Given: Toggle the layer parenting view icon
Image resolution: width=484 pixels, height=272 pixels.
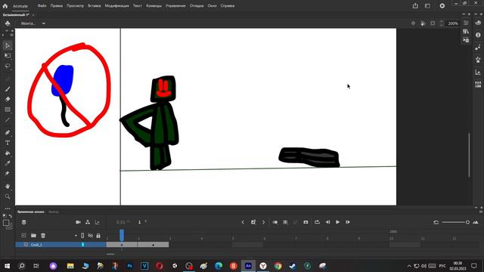Looking at the screenshot, I should (88, 222).
